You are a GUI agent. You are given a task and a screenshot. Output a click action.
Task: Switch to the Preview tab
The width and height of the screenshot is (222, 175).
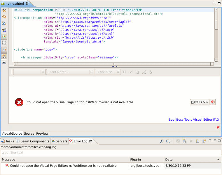point(42,134)
